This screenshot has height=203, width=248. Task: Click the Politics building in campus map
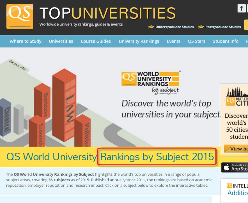pyautogui.click(x=82, y=131)
